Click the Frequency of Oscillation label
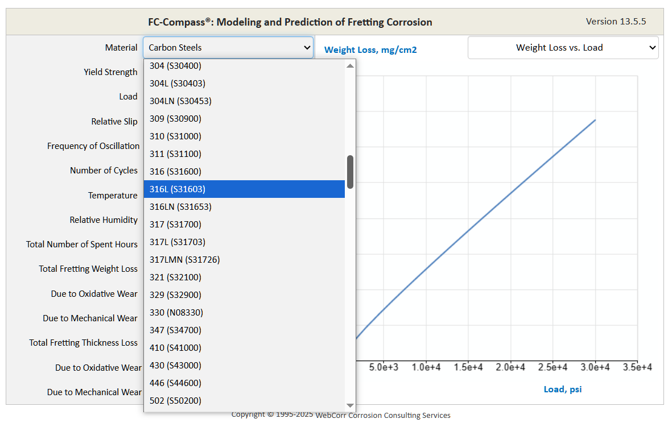This screenshot has width=672, height=427. click(93, 146)
